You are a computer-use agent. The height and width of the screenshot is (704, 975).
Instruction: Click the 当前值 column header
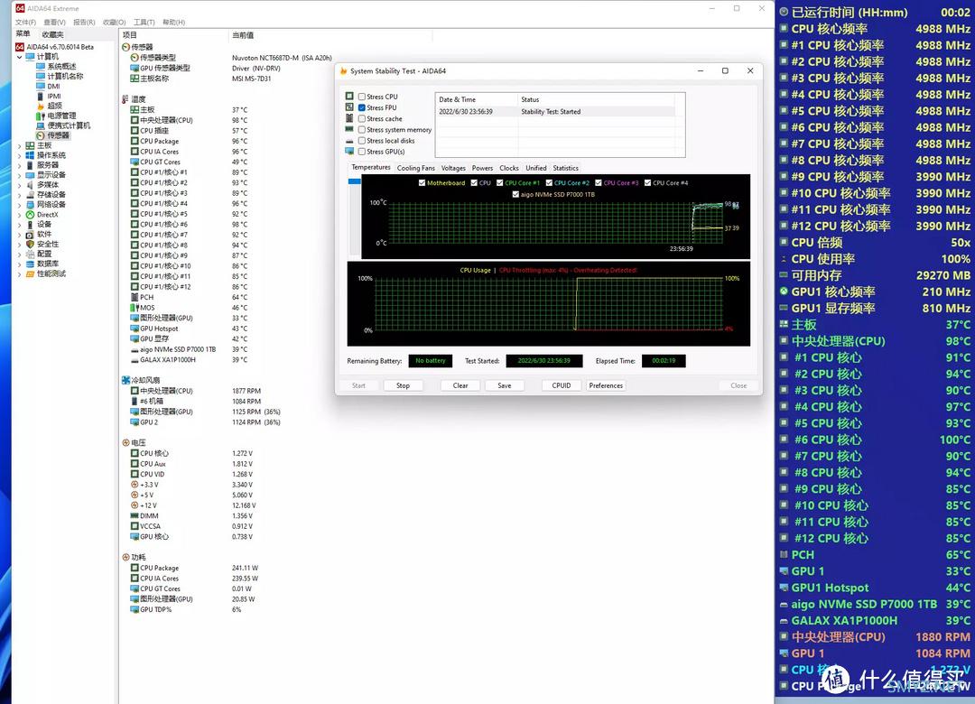243,35
